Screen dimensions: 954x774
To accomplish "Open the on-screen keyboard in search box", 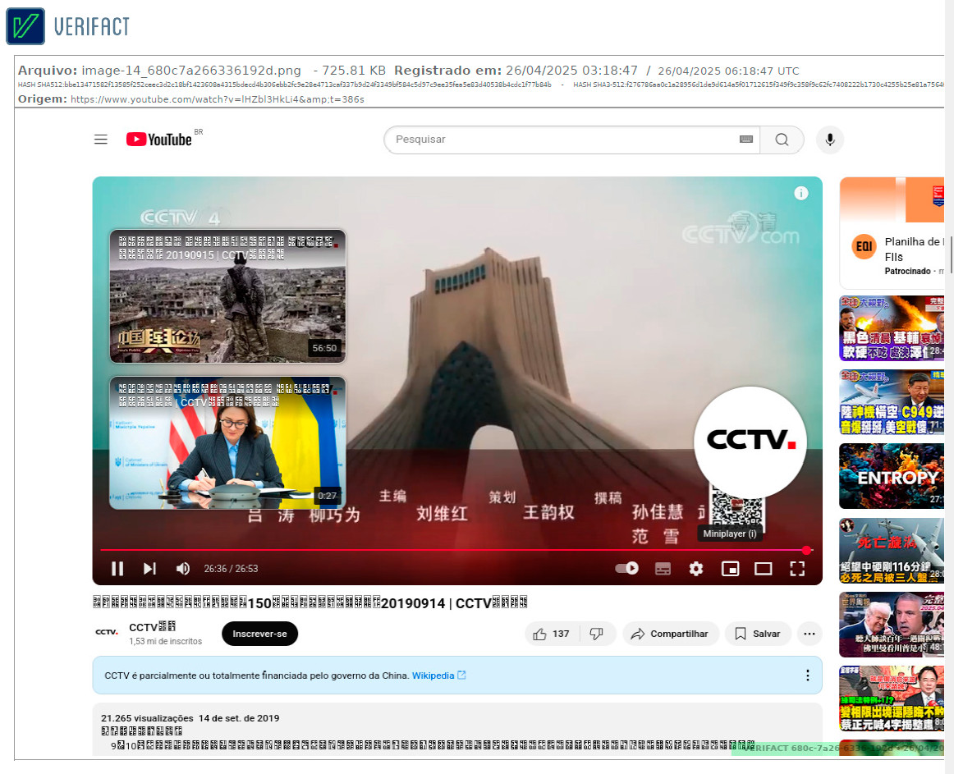I will pyautogui.click(x=746, y=140).
